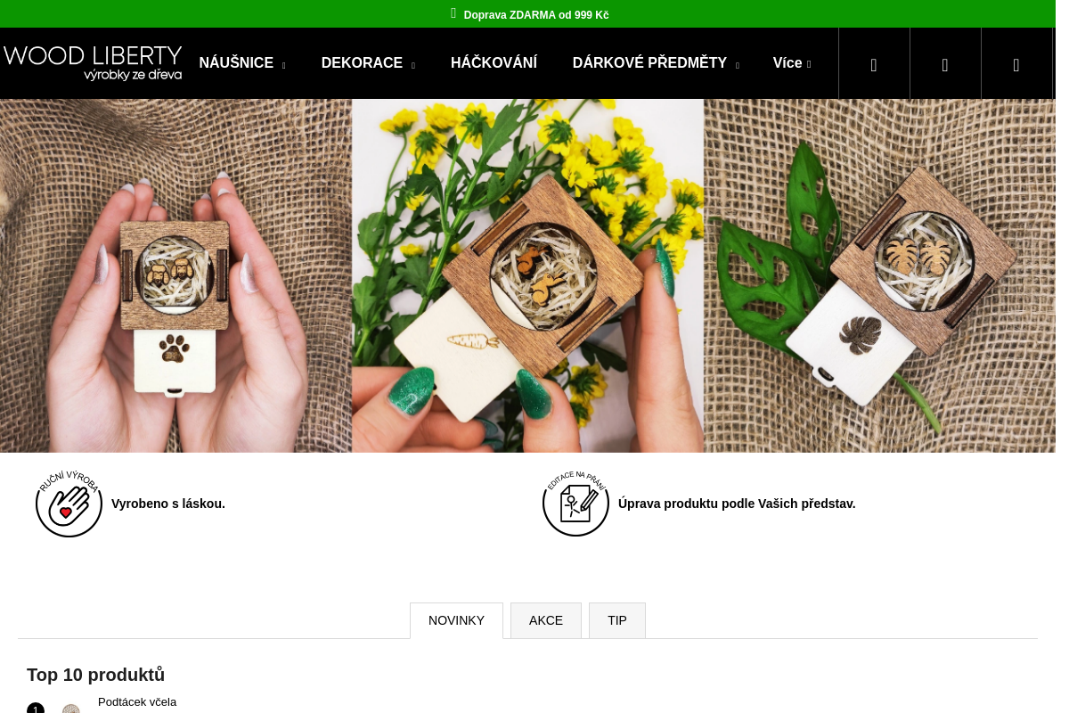This screenshot has width=1069, height=713.
Task: Click the Wood Liberty logo
Action: (93, 63)
